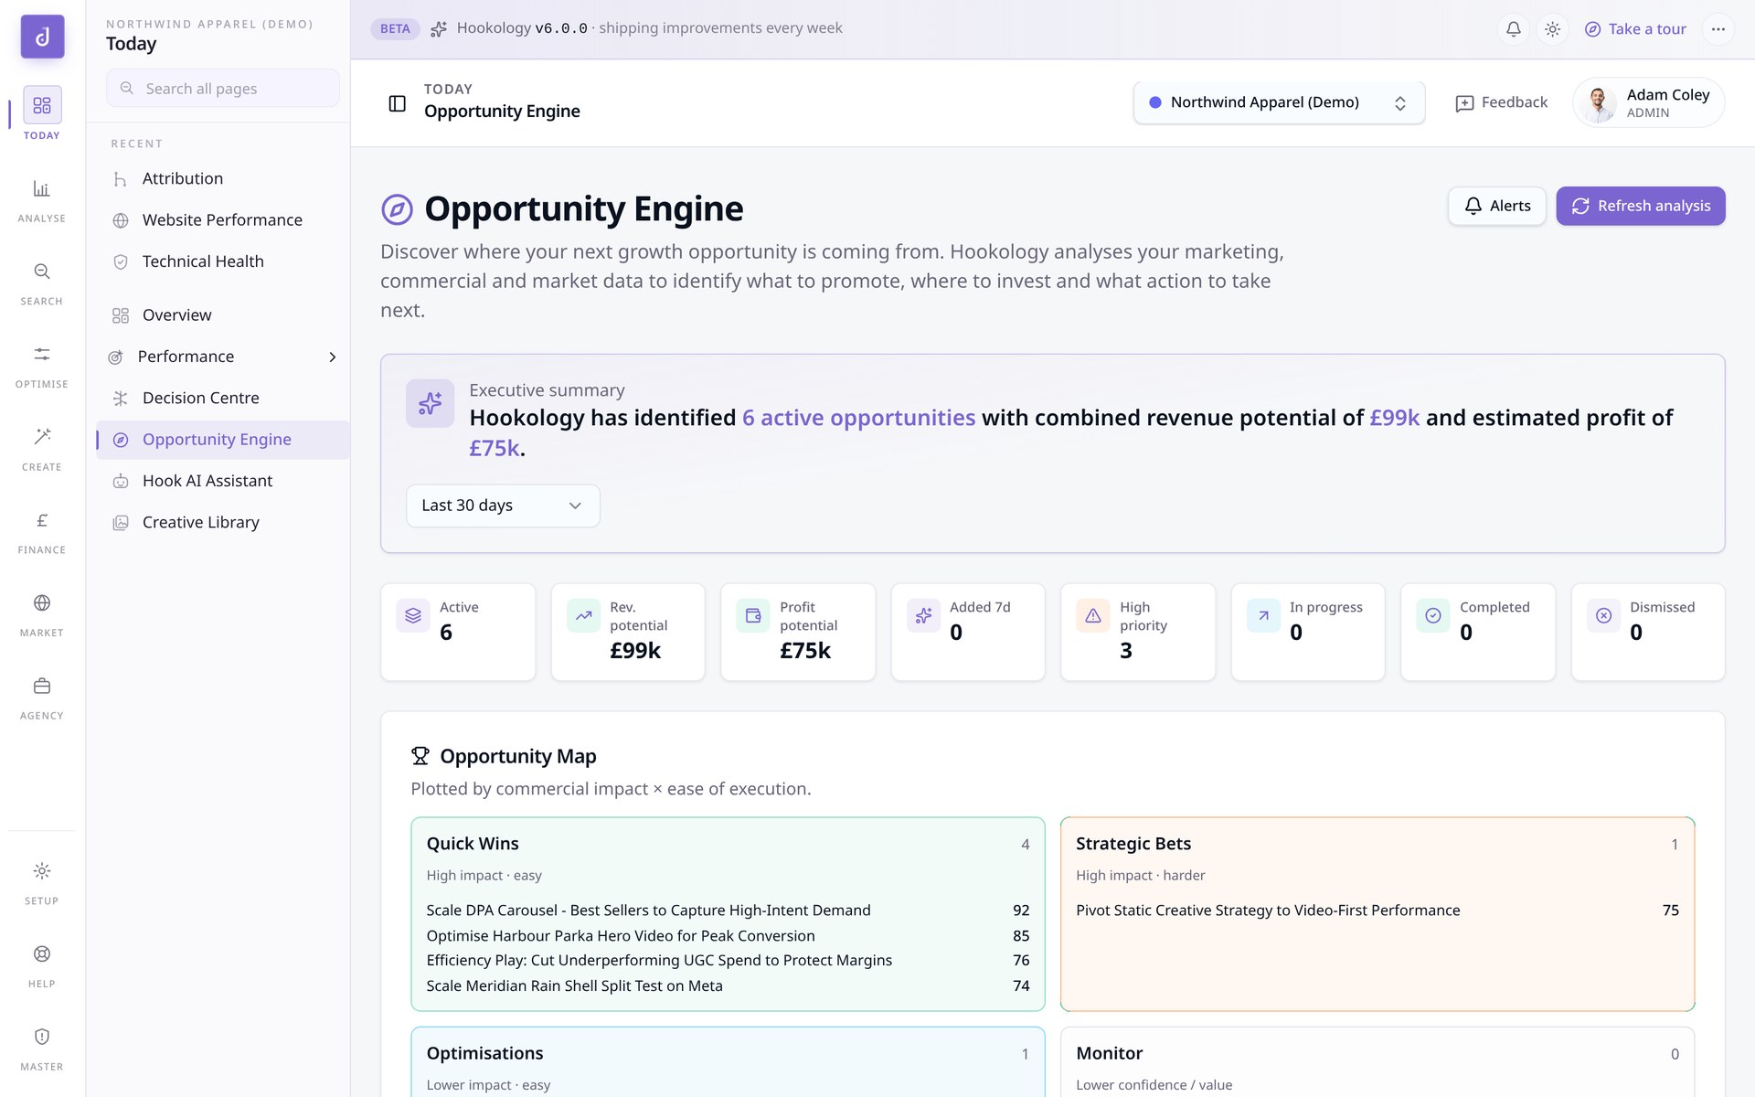The width and height of the screenshot is (1755, 1097).
Task: Click the High priority warning icon
Action: 1093,615
